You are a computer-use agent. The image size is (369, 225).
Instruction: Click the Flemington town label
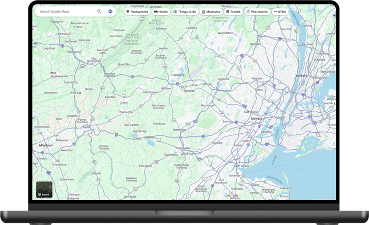click(145, 165)
